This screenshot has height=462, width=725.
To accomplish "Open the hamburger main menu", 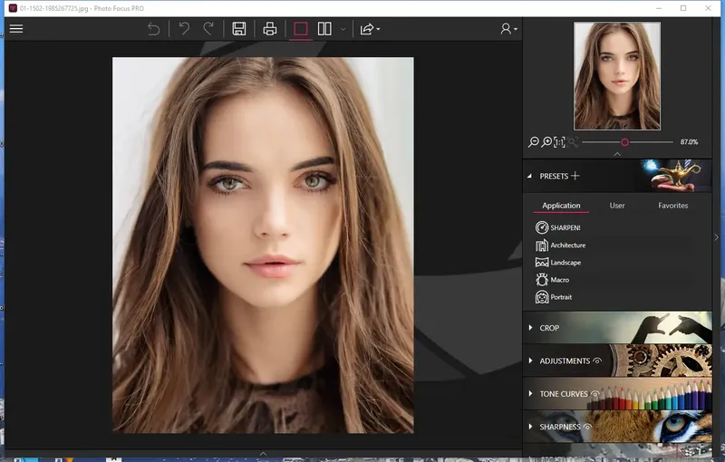I will (16, 29).
